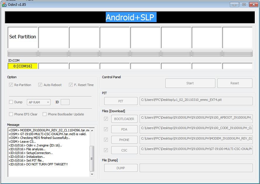The image size is (260, 184).
Task: Check Phone Bootloader Update box
Action: (45, 114)
